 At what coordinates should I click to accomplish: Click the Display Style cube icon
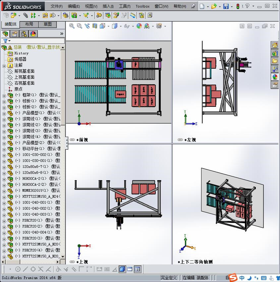tap(115, 26)
